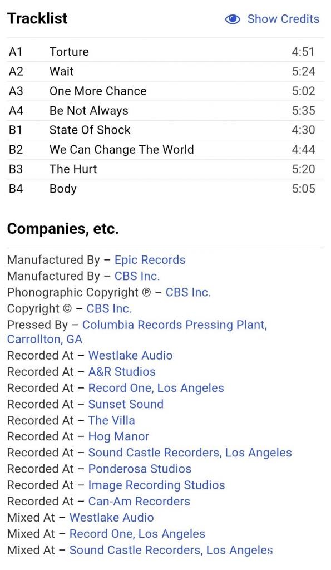Viewport: 331px width, 570px height.
Task: Open Westlake Audio under Recorded At
Action: [x=130, y=356]
